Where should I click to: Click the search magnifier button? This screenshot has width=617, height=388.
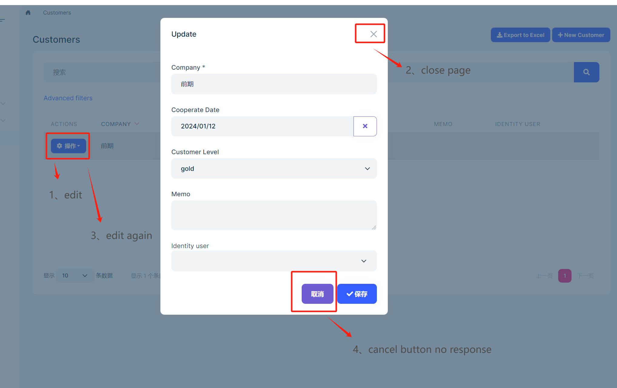[586, 72]
